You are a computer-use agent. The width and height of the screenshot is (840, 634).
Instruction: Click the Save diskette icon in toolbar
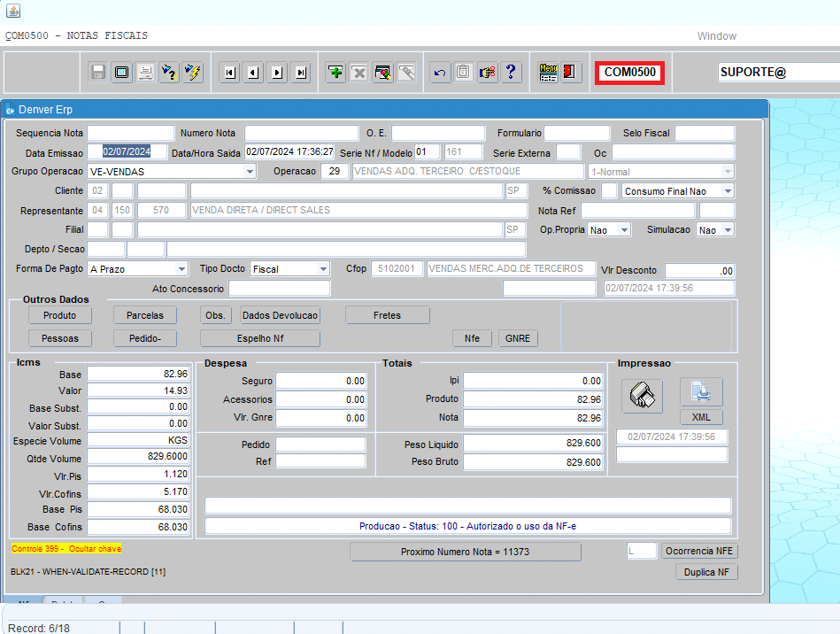(x=98, y=73)
